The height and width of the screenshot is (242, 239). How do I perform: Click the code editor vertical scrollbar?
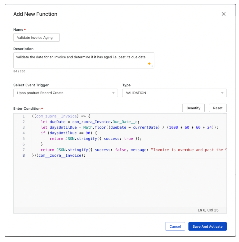[224, 140]
